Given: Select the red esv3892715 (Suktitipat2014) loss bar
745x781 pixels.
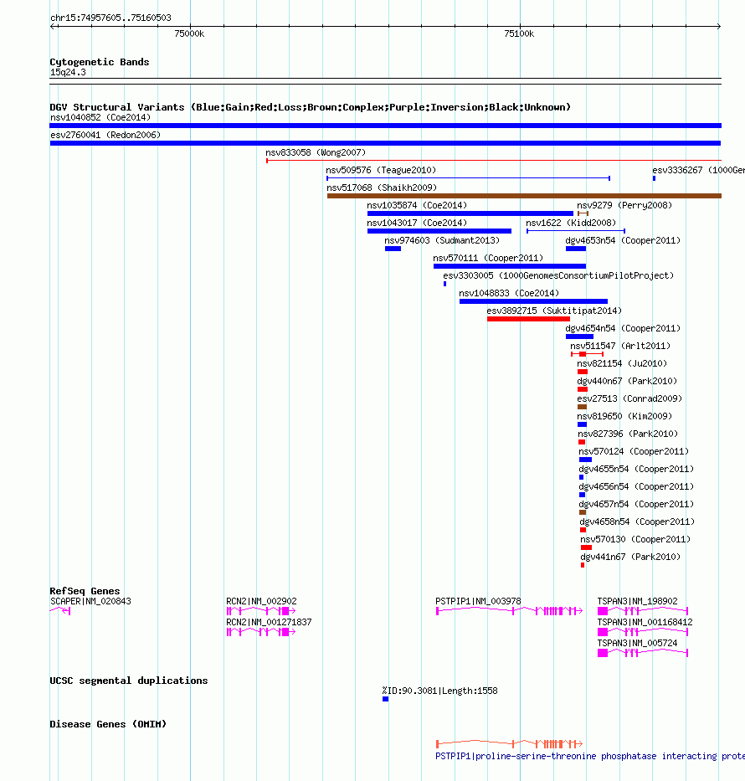Looking at the screenshot, I should tap(528, 319).
